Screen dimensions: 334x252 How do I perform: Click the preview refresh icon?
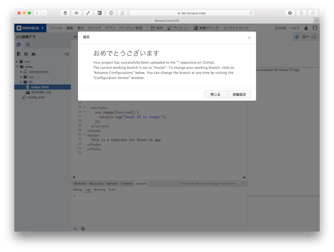coord(297,37)
